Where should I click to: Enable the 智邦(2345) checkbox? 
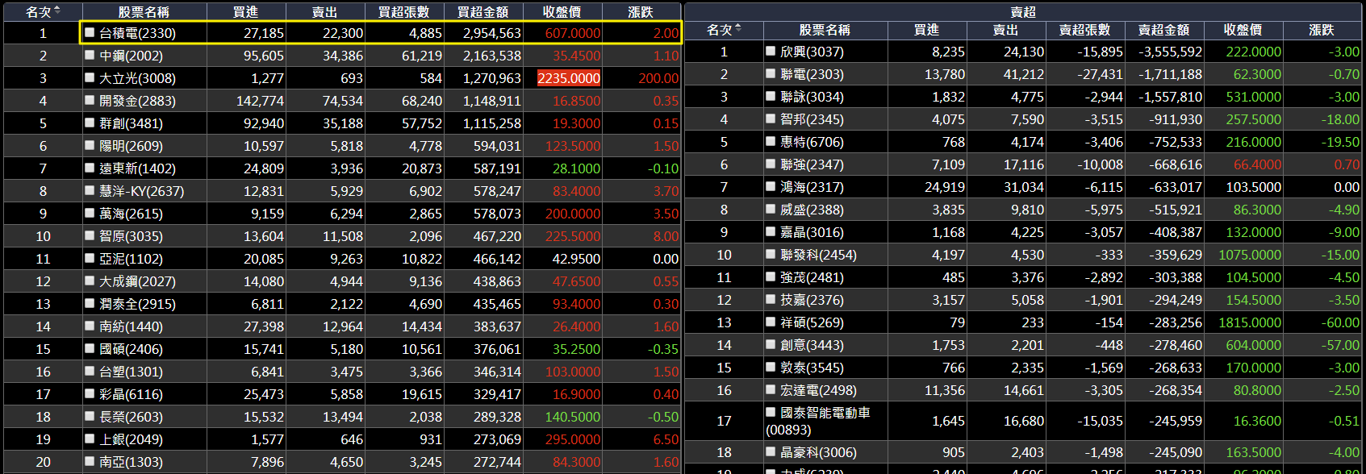[x=771, y=119]
